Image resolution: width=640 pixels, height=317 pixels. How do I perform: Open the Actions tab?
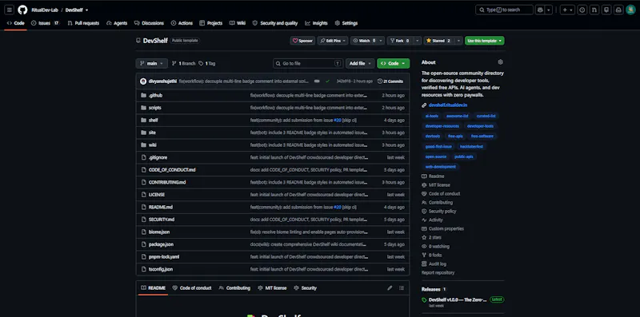[x=182, y=23]
